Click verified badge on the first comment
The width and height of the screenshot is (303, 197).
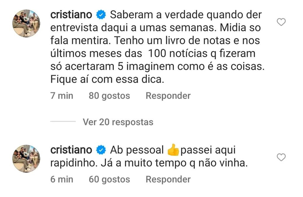coord(100,15)
